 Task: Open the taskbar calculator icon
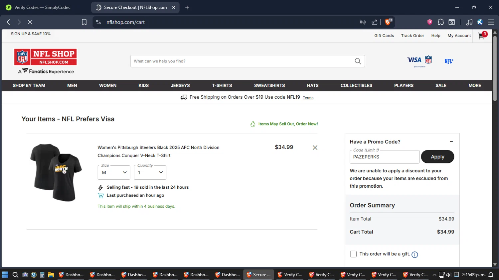click(42, 275)
